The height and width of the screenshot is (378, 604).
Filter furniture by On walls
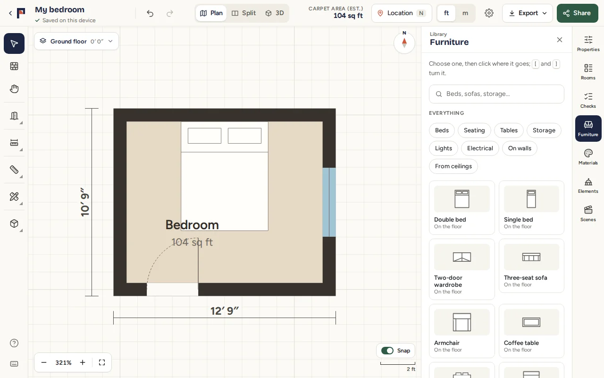click(520, 148)
